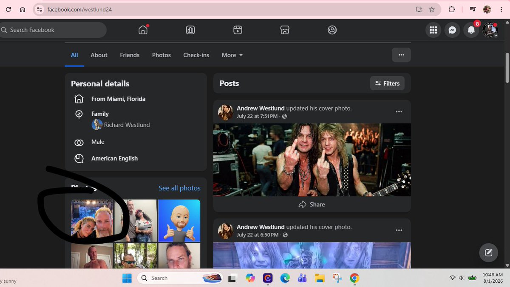Open the bald avatar thumbs-up photo
This screenshot has height=287, width=510.
pyautogui.click(x=179, y=220)
